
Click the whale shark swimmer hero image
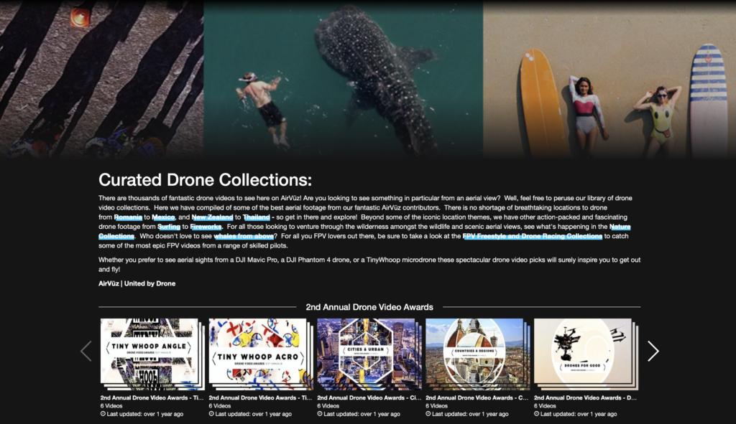click(344, 77)
